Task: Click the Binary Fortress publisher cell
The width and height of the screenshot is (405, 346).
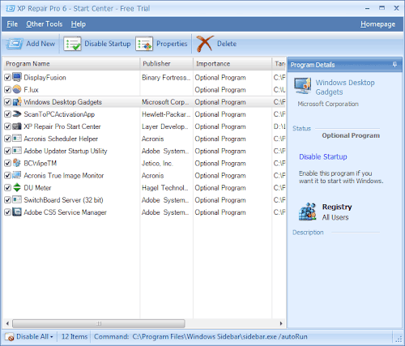Action: pyautogui.click(x=166, y=78)
